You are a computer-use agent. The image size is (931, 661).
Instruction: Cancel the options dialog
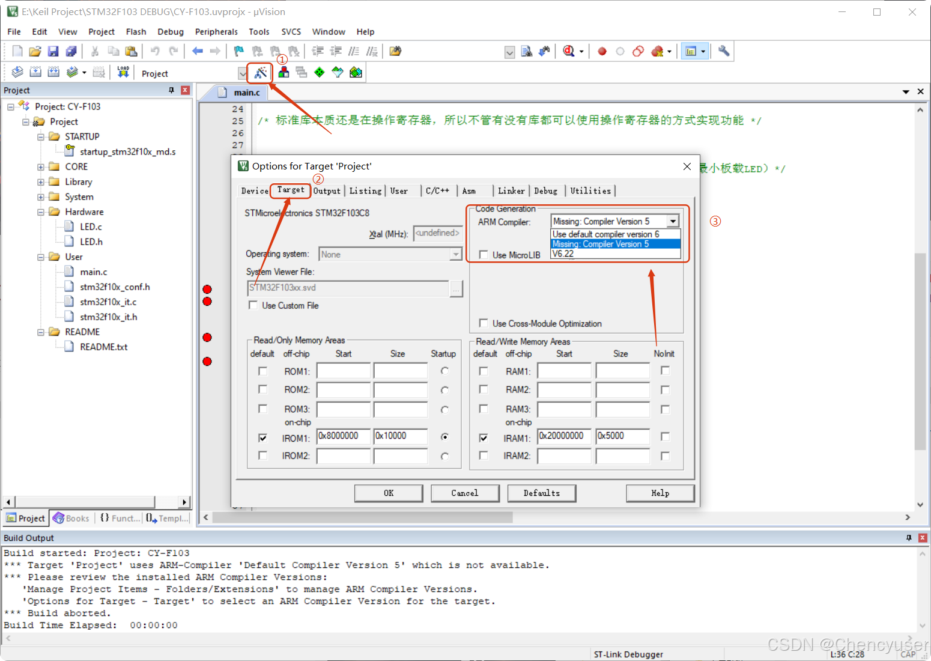click(x=465, y=493)
